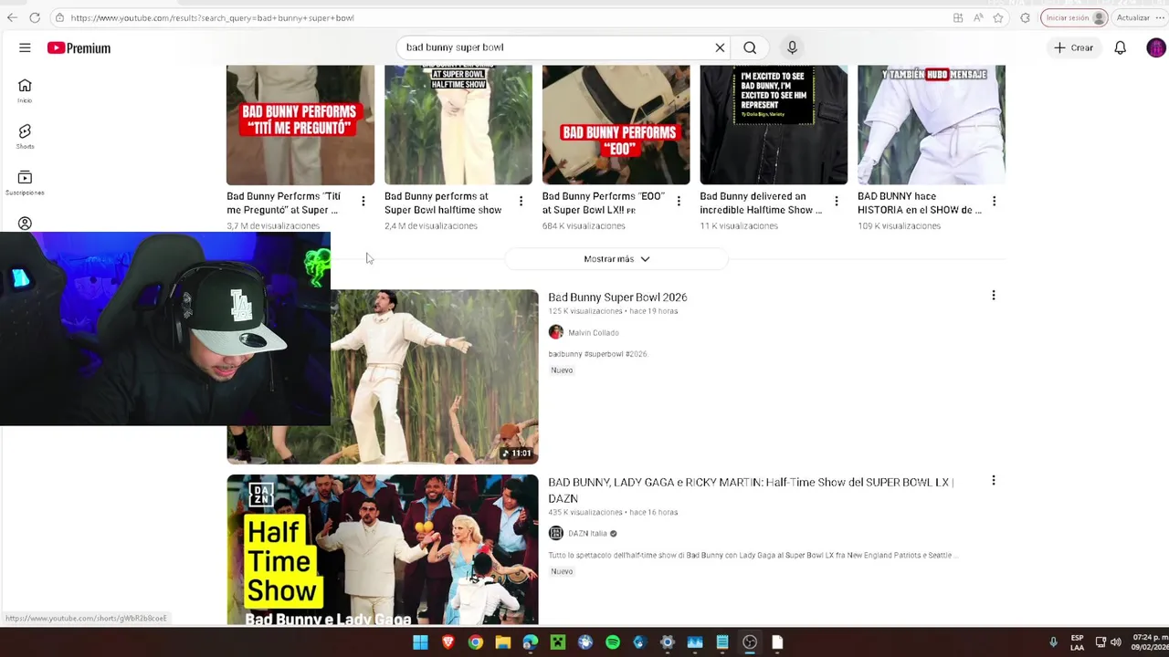The width and height of the screenshot is (1169, 657).
Task: Open Spotify from the taskbar
Action: point(613,642)
